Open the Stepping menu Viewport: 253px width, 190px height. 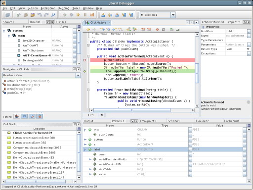[63, 8]
